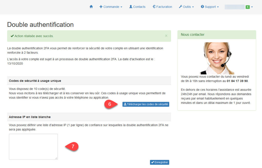Open the Commande dropdown menu

coord(111,7)
